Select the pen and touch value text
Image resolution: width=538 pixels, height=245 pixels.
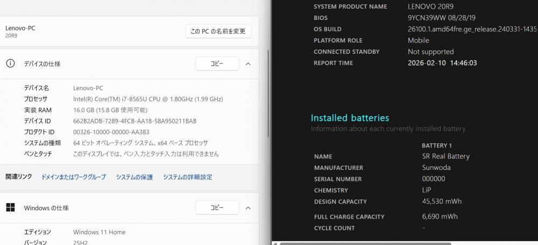pos(146,154)
